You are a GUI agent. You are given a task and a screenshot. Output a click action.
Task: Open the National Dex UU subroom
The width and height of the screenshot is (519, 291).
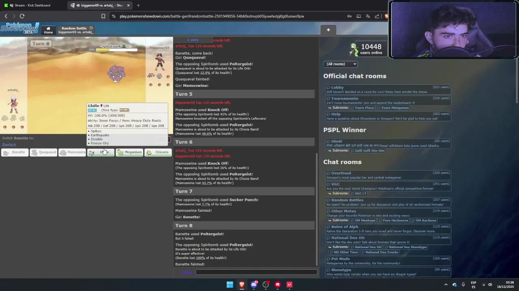(x=366, y=247)
